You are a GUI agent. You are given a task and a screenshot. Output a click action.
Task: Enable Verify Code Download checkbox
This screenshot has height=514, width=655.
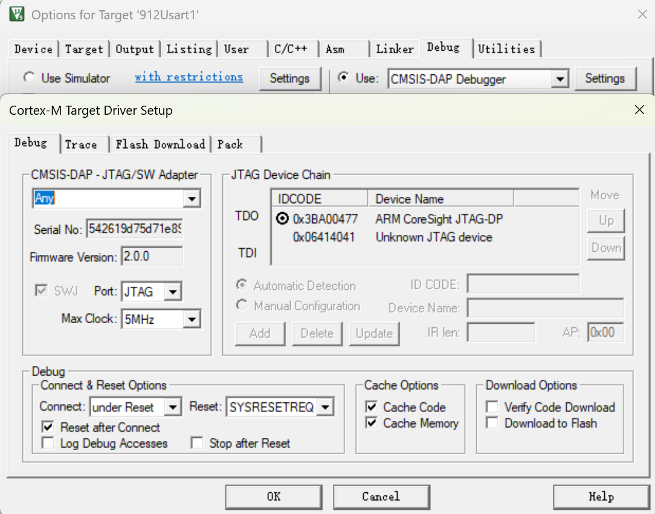tap(492, 406)
